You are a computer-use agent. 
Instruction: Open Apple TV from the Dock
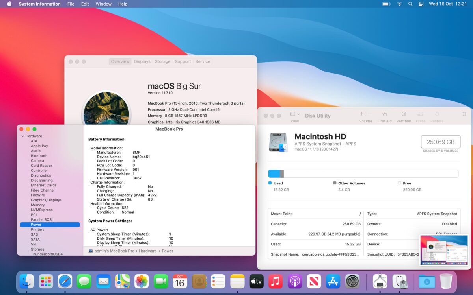click(257, 281)
